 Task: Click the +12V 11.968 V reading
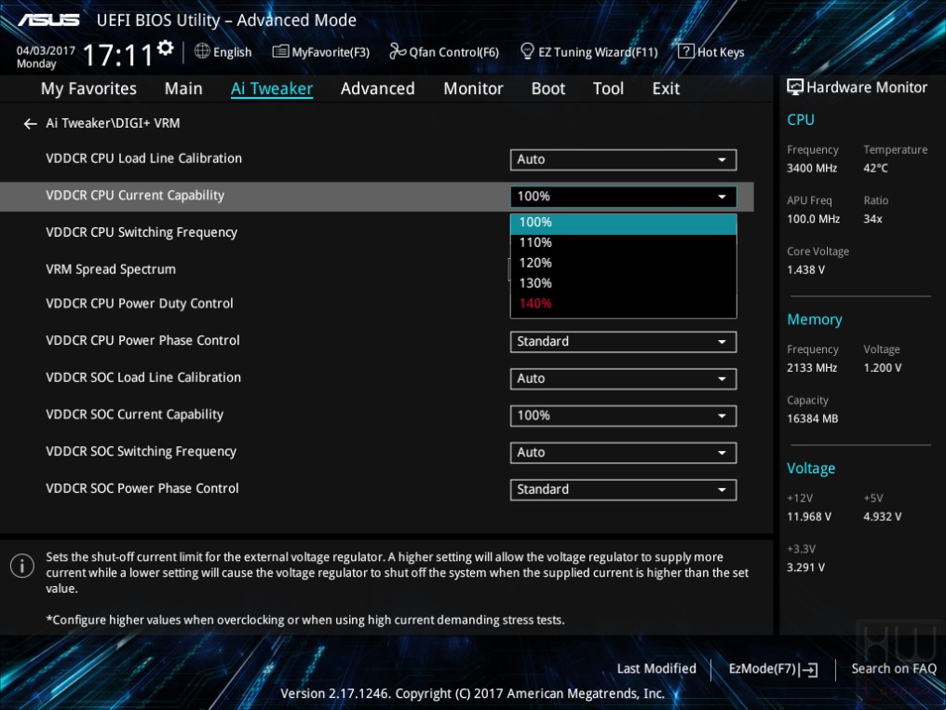click(x=808, y=517)
